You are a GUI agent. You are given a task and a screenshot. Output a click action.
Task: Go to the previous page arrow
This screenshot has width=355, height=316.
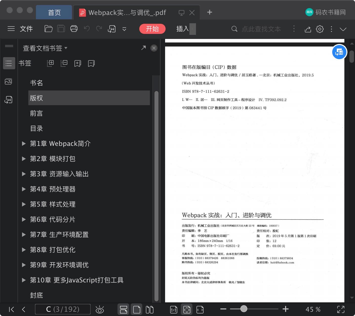pos(24,309)
